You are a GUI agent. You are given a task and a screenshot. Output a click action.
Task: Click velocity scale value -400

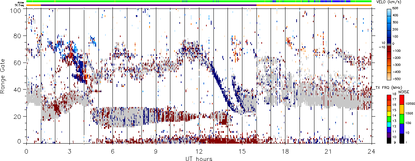(397, 72)
